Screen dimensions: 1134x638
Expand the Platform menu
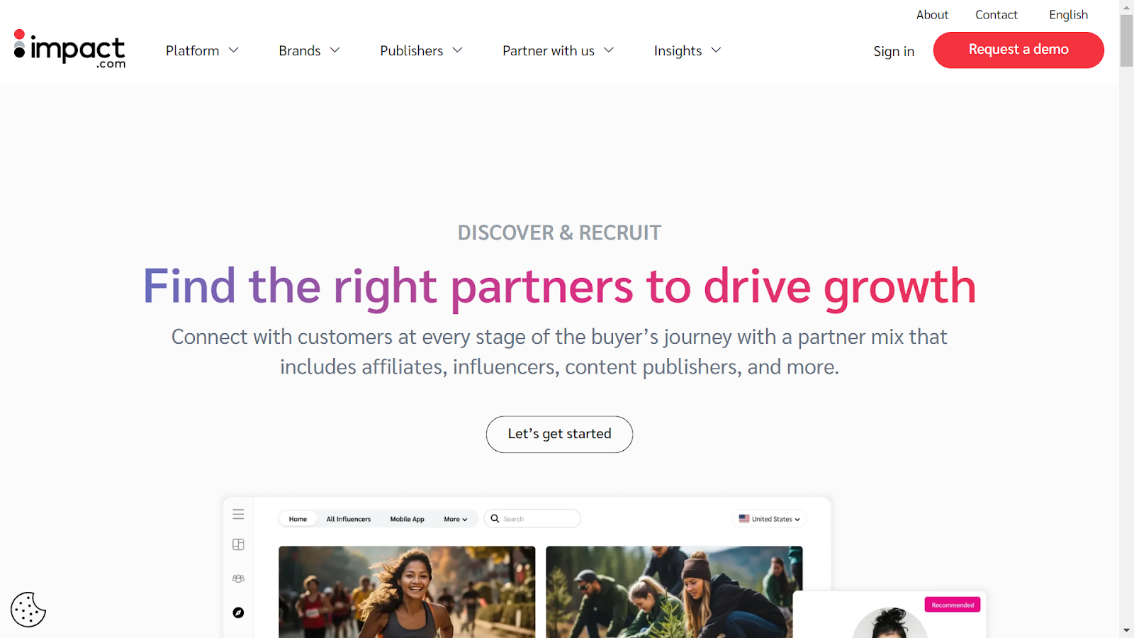[202, 50]
